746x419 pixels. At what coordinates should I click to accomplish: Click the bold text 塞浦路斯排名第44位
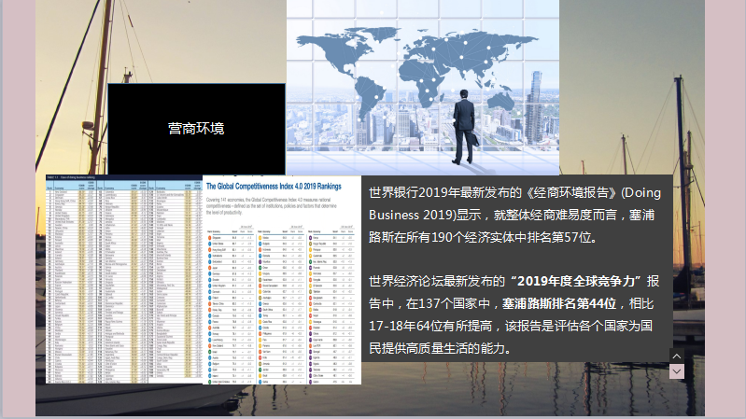[x=559, y=303]
